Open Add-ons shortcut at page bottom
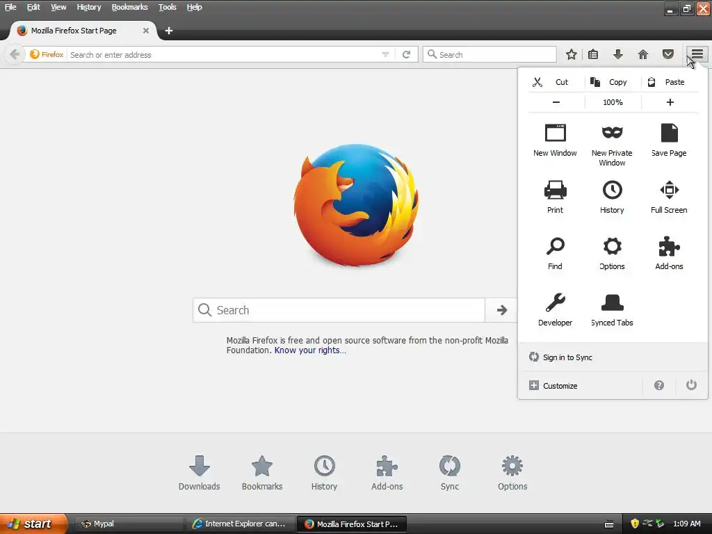This screenshot has width=712, height=534. (387, 473)
